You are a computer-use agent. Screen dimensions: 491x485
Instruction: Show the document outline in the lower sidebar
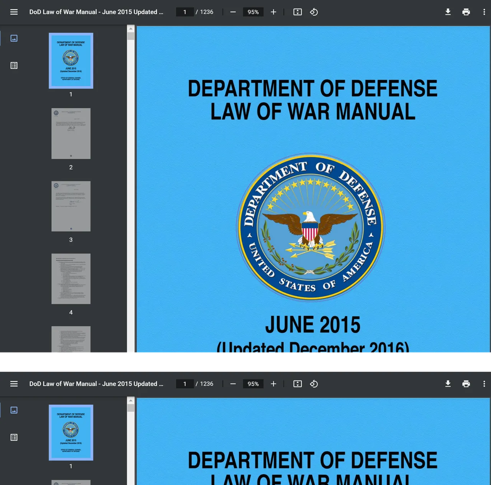(14, 437)
